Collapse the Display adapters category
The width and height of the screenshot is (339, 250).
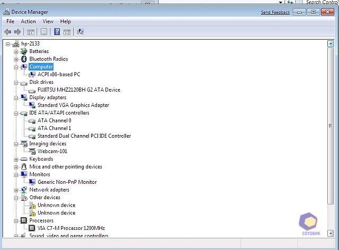[x=16, y=97]
